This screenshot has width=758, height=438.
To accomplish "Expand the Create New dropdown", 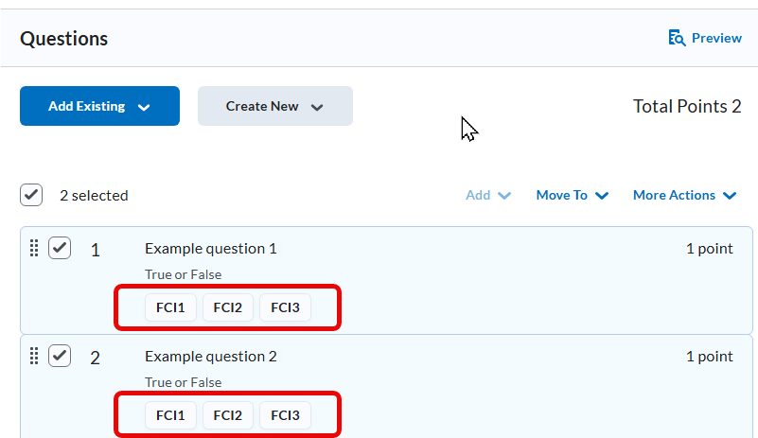I will coord(274,106).
